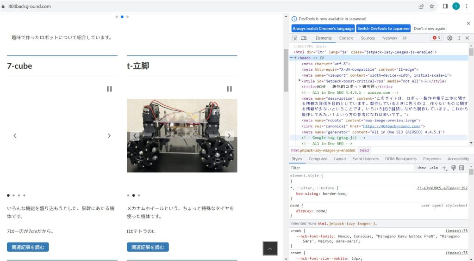Click Always match Chrome's language button
474x261 pixels.
[323, 28]
